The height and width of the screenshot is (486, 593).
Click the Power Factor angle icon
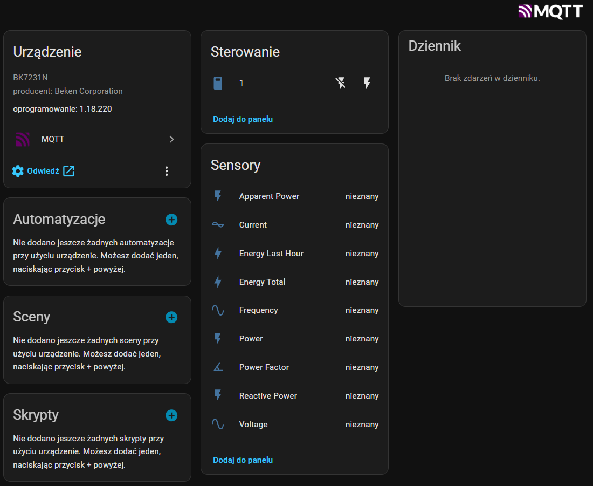(x=218, y=367)
